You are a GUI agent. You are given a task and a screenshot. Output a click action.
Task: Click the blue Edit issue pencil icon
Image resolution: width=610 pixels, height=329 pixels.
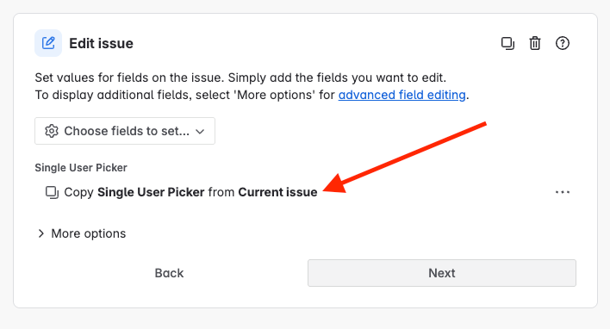point(48,43)
